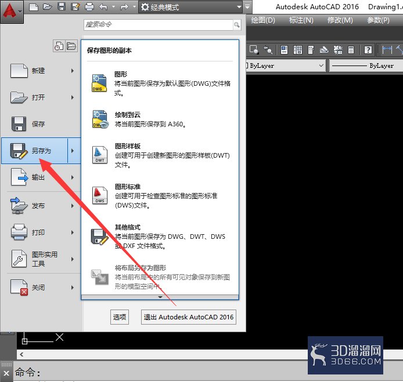Viewport: 403px width, 382px height.
Task: Click the Help question mark icon
Action: point(368,49)
